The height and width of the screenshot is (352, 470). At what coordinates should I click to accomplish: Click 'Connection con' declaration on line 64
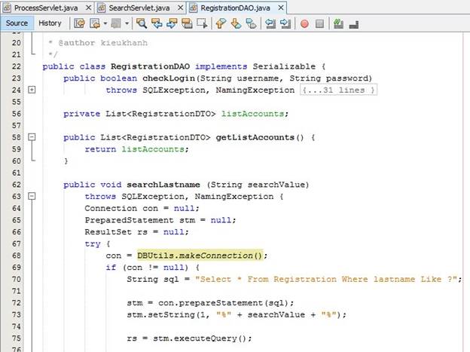pos(121,208)
